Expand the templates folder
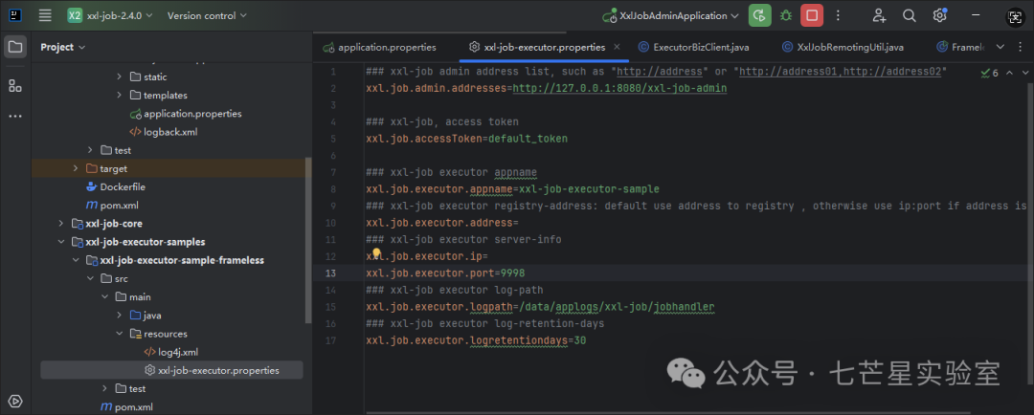Image resolution: width=1034 pixels, height=415 pixels. [x=120, y=95]
